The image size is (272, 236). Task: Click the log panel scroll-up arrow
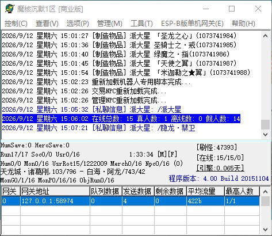coord(265,36)
